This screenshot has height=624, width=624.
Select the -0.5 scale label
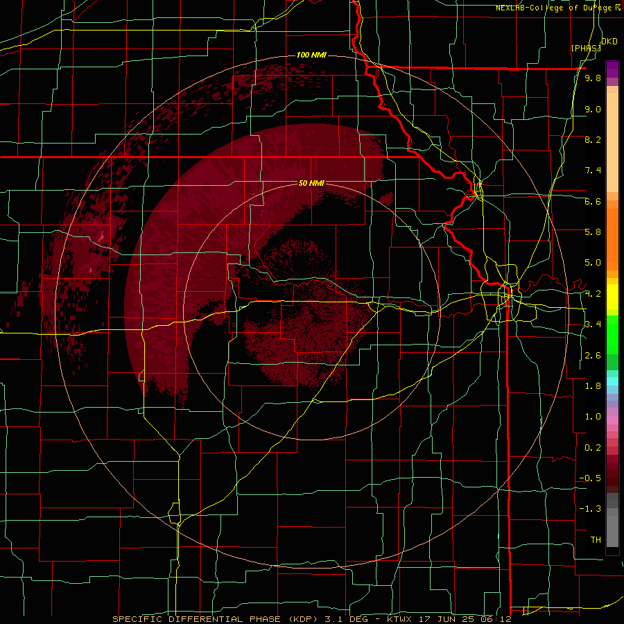(590, 478)
